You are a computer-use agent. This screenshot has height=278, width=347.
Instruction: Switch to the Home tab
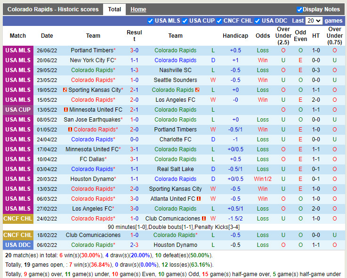(x=138, y=9)
